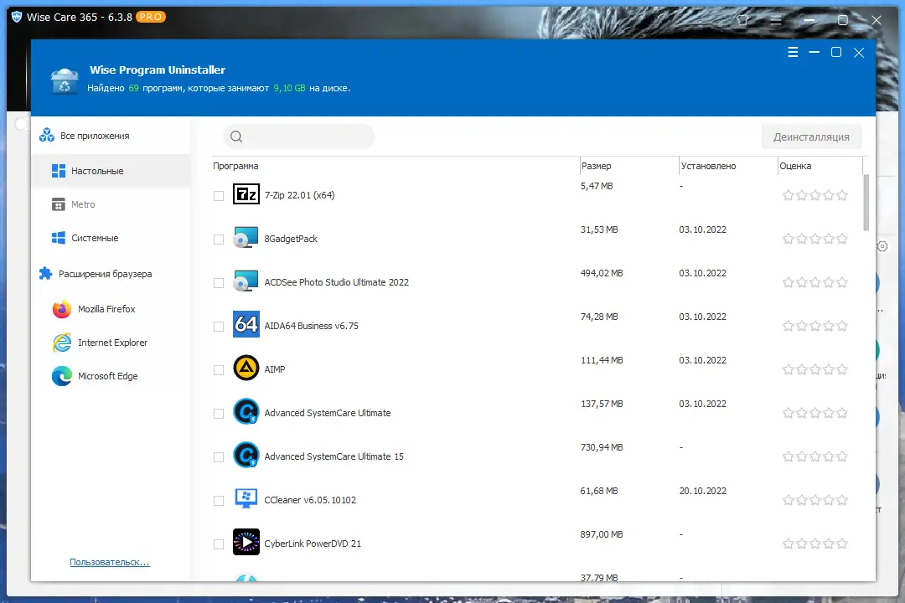Select the CyberLink PowerDVD 21 name
The image size is (905, 603).
pos(313,544)
